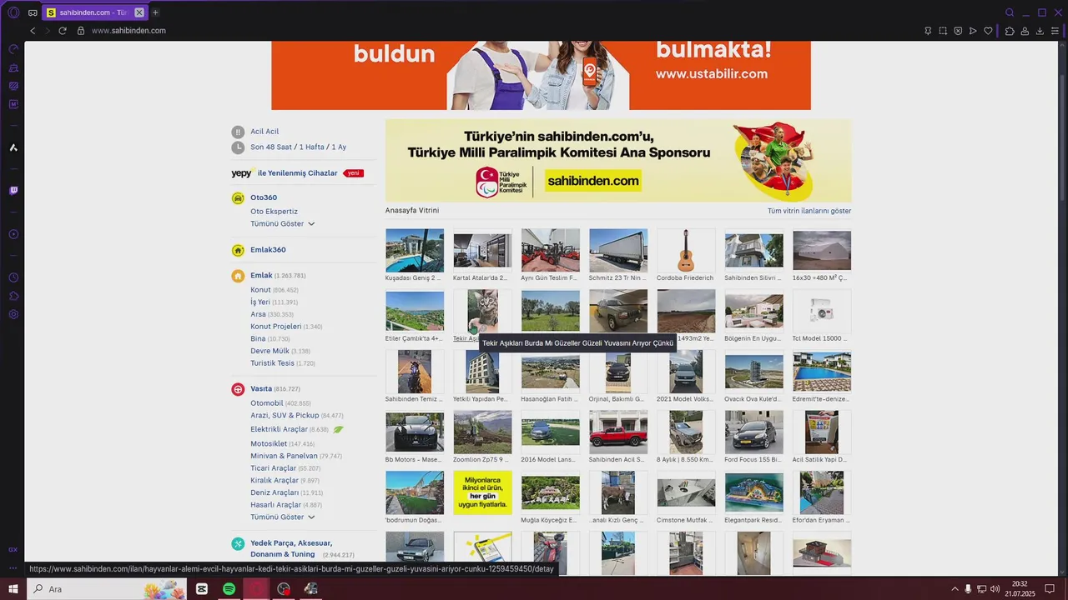
Task: Open the Emlak360 category
Action: tap(268, 250)
